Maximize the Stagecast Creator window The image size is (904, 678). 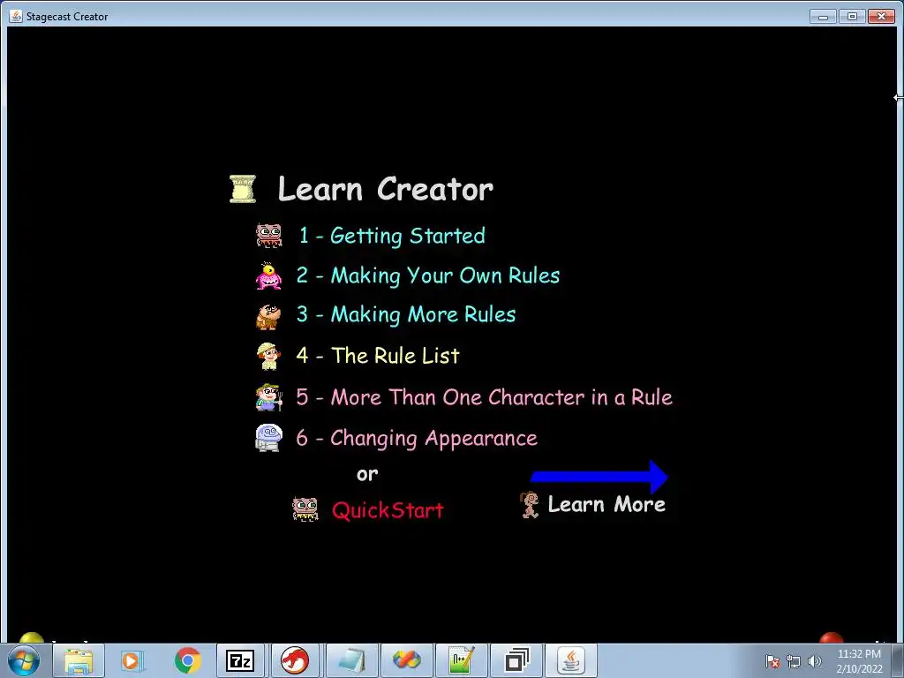[x=852, y=16]
